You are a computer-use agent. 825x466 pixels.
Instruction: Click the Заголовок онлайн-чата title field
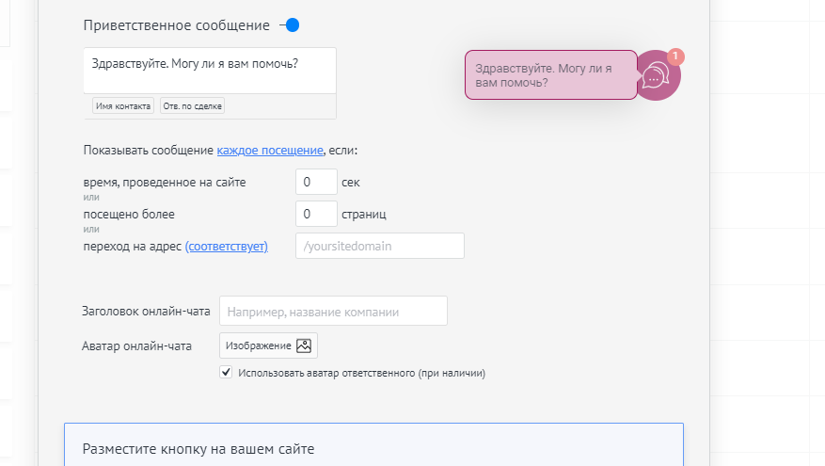coord(334,312)
